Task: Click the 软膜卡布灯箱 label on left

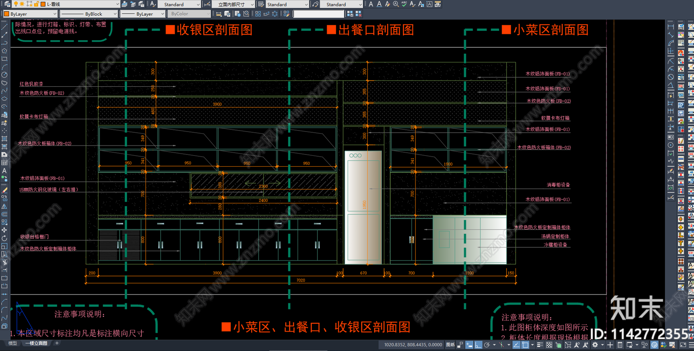Action: tap(34, 117)
